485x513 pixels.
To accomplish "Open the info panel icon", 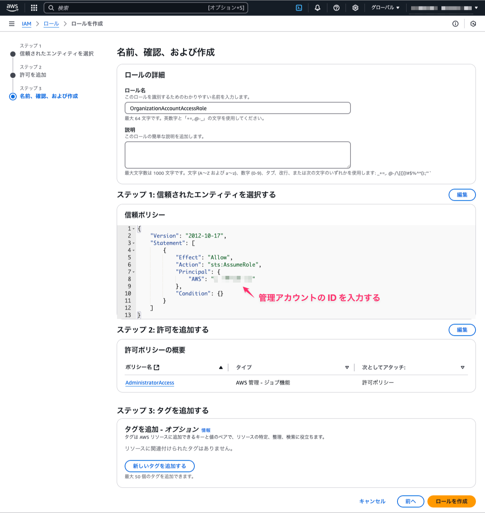I will point(455,24).
